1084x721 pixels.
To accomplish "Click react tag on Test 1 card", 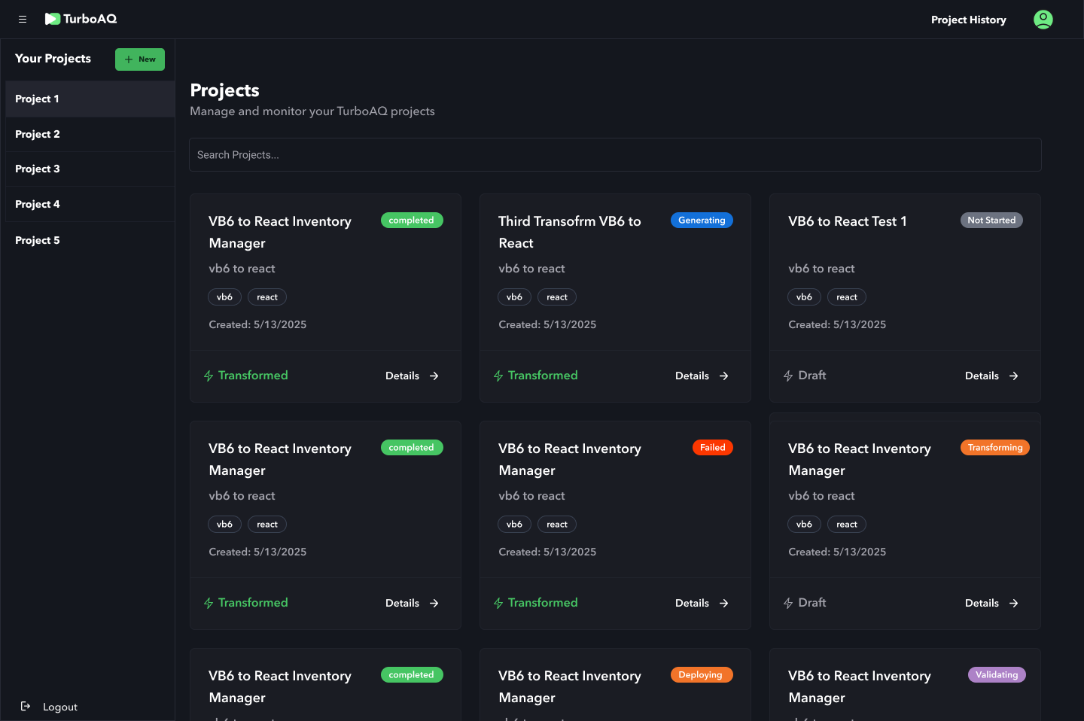I will coord(847,297).
